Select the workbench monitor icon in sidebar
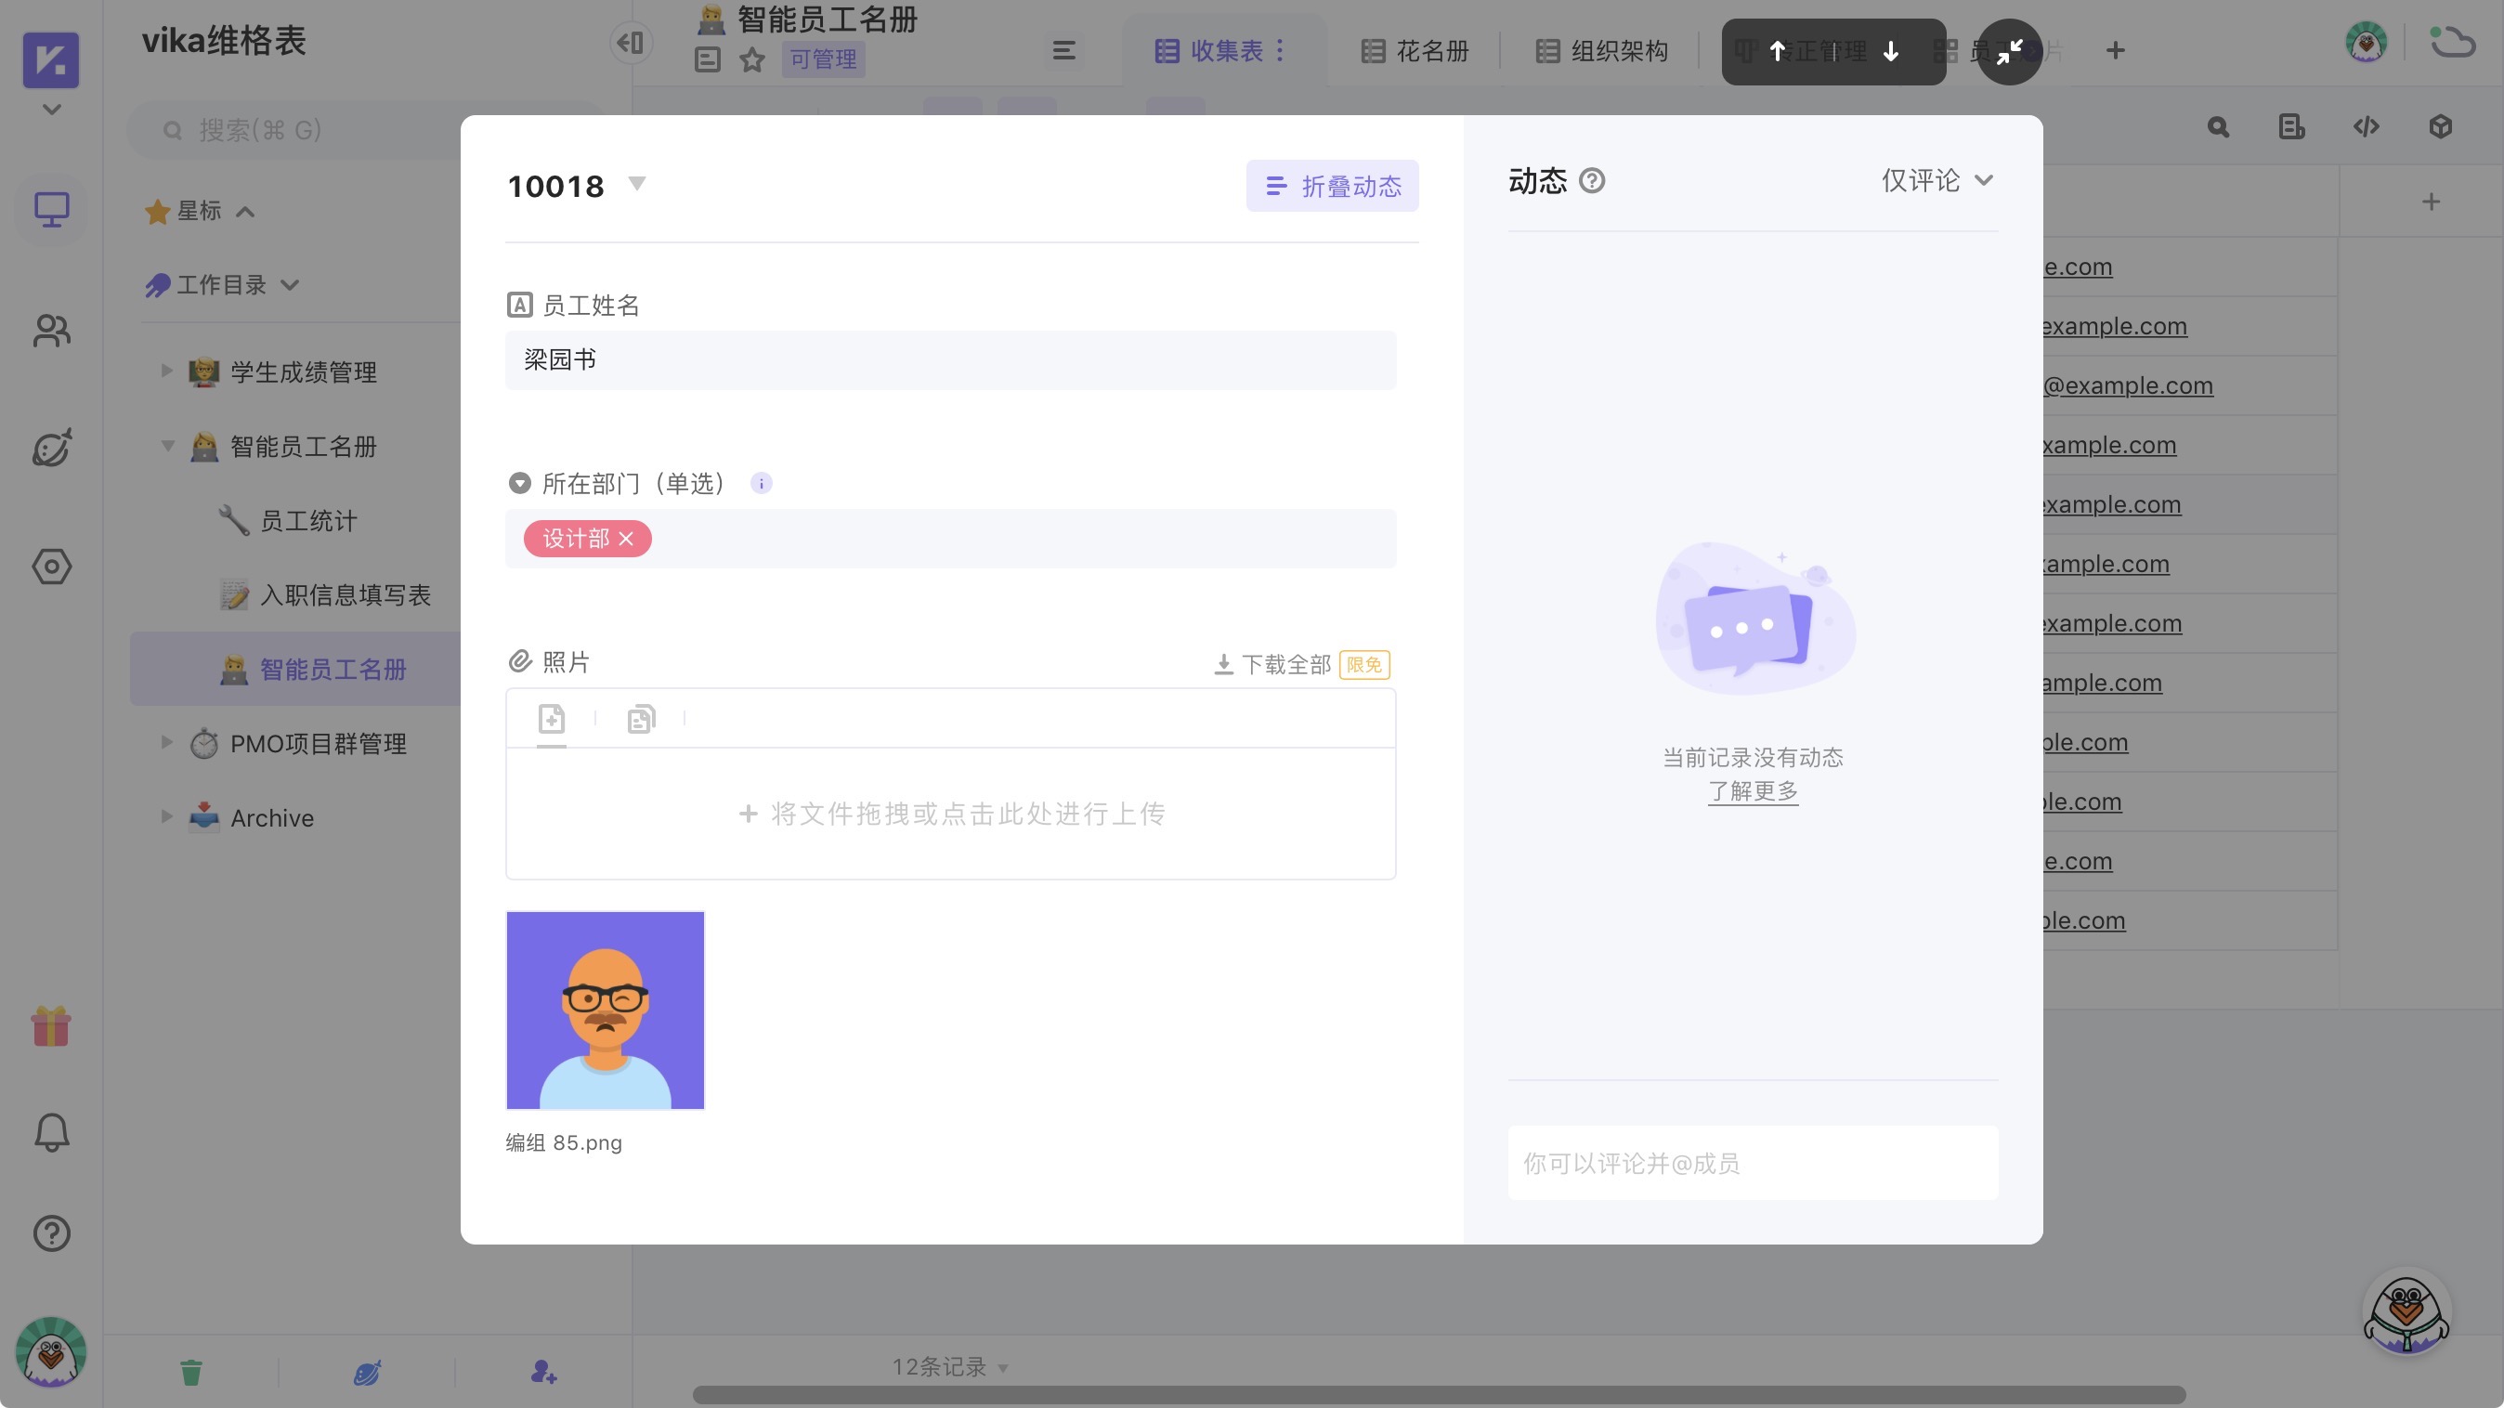Screen dimensions: 2504x1408 (50, 209)
